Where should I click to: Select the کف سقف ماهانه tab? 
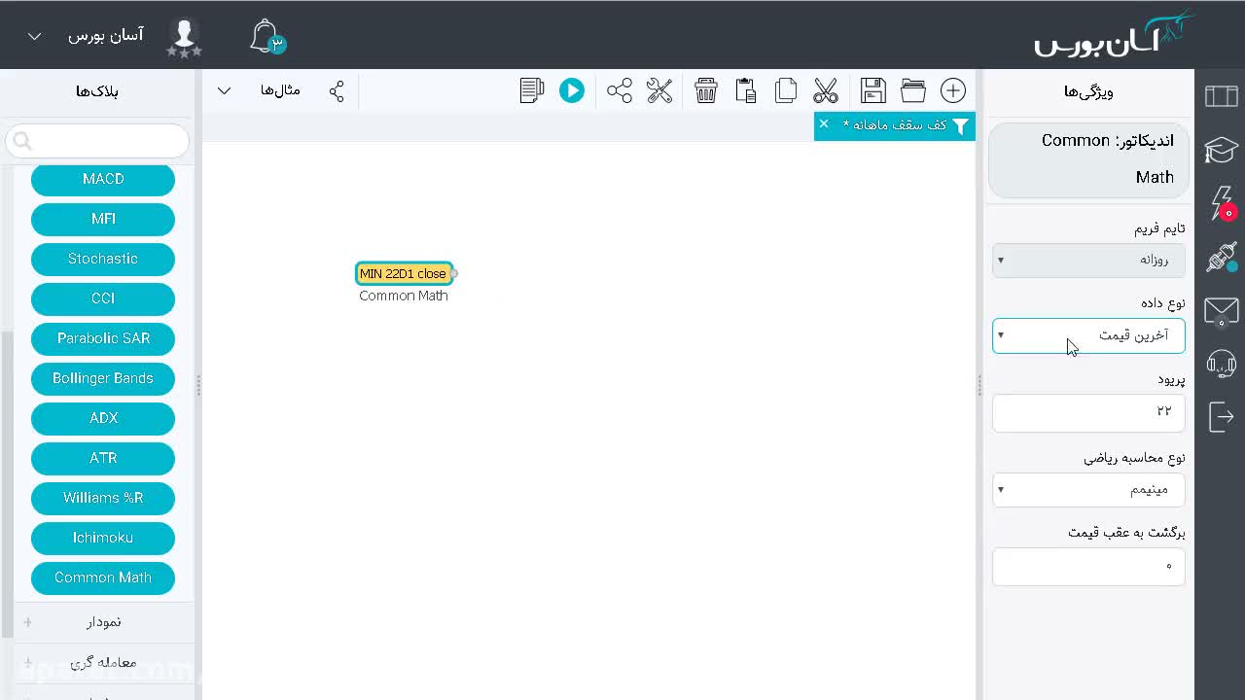tap(895, 125)
